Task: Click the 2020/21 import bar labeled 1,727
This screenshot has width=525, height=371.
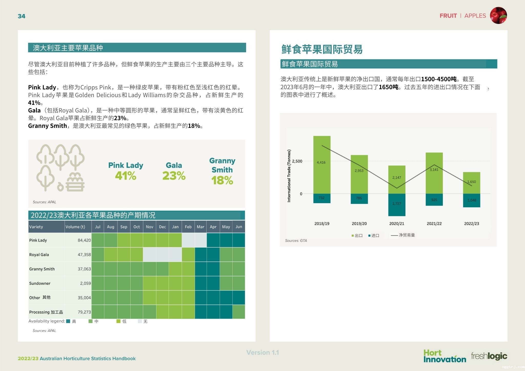Action: coord(397,205)
